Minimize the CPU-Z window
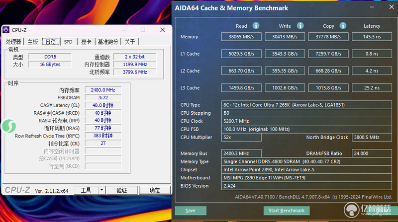398x222 pixels. (x=123, y=30)
